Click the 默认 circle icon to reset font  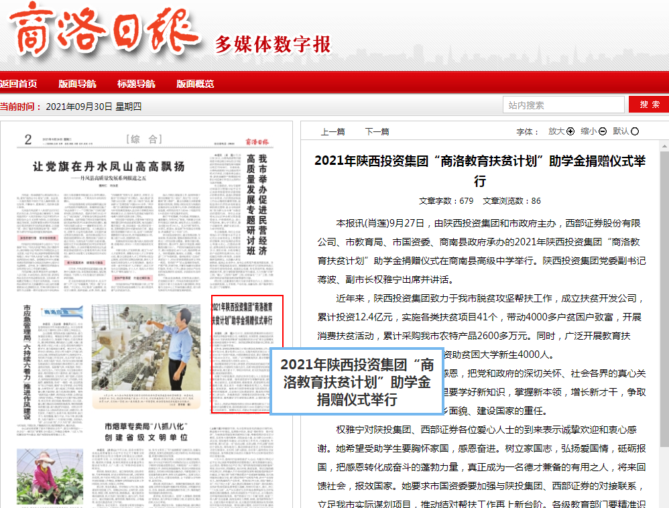(x=635, y=131)
